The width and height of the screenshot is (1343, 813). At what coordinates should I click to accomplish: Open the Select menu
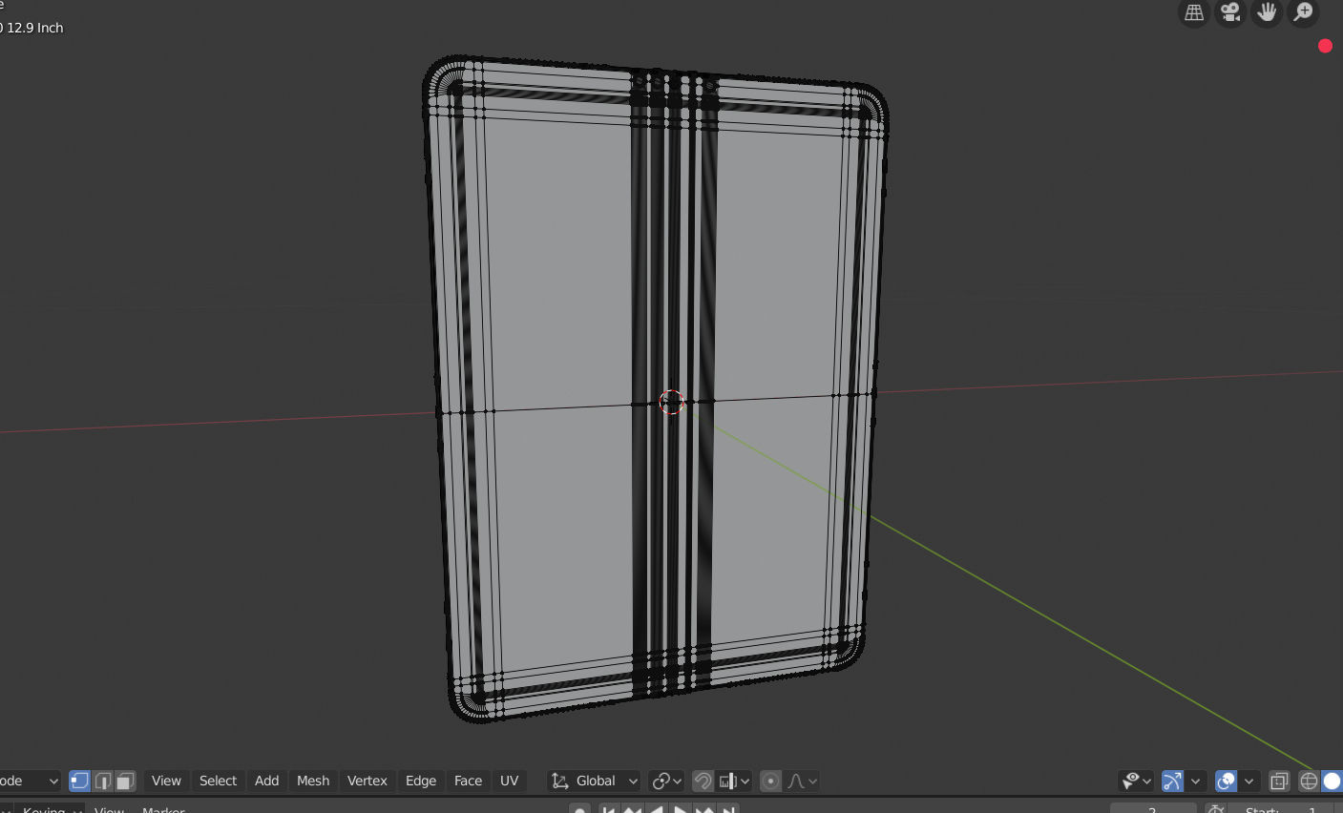pyautogui.click(x=218, y=781)
